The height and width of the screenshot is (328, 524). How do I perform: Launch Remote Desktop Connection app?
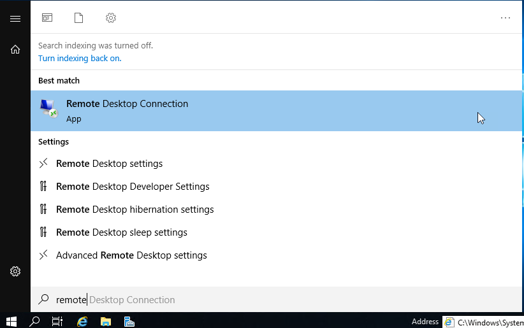(x=127, y=110)
